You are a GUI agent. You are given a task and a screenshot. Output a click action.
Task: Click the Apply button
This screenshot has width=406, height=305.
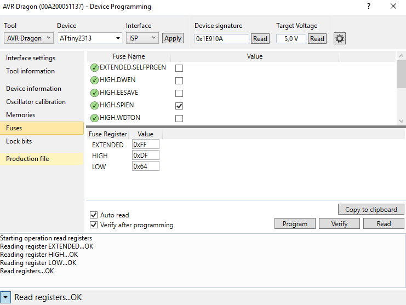(173, 38)
